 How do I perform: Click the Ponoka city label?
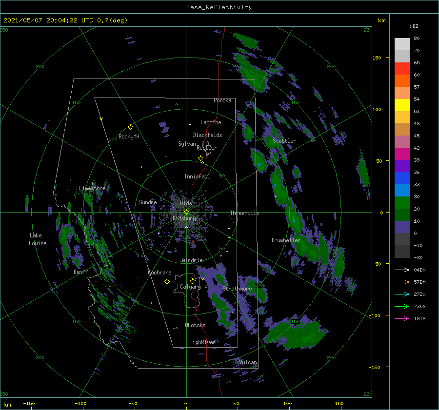point(222,100)
